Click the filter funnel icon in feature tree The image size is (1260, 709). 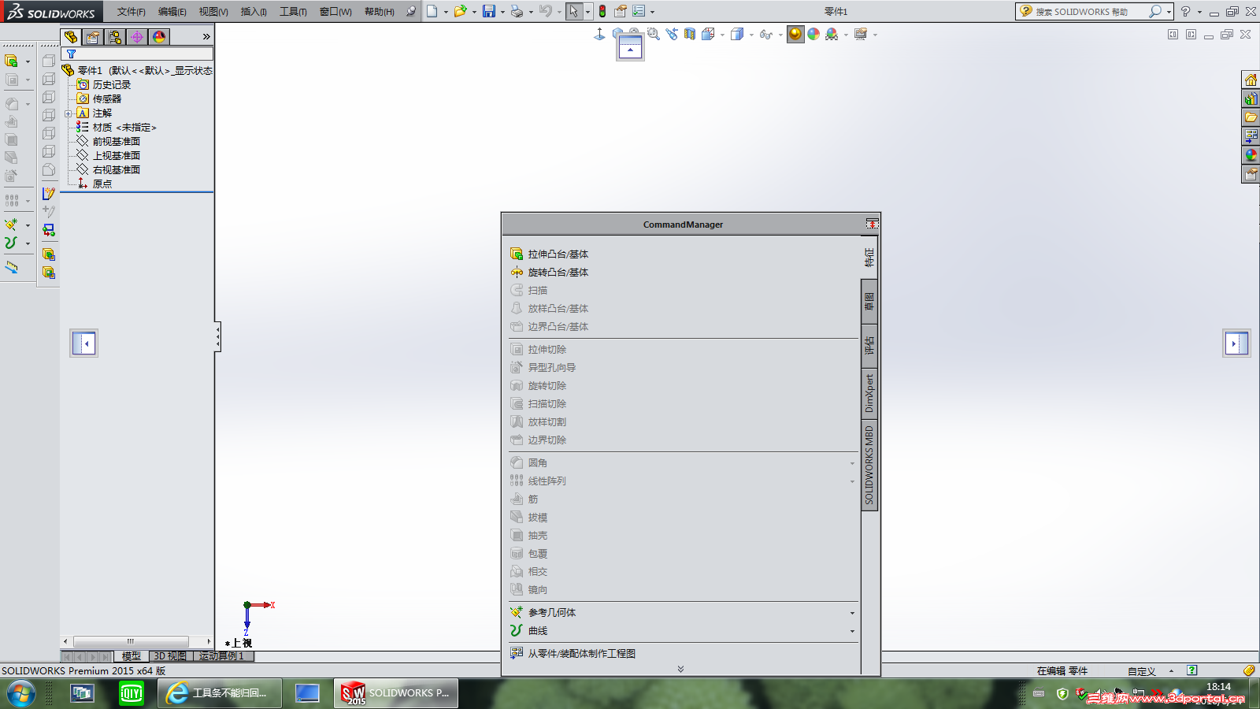pos(71,54)
